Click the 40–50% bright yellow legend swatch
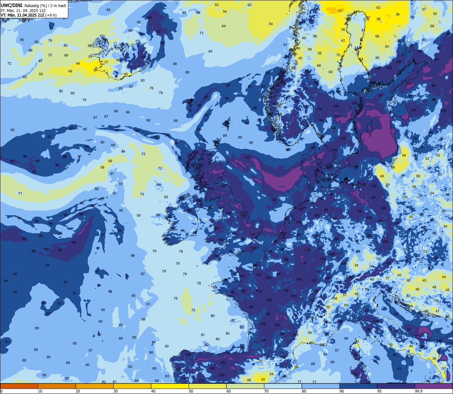 [x=170, y=386]
